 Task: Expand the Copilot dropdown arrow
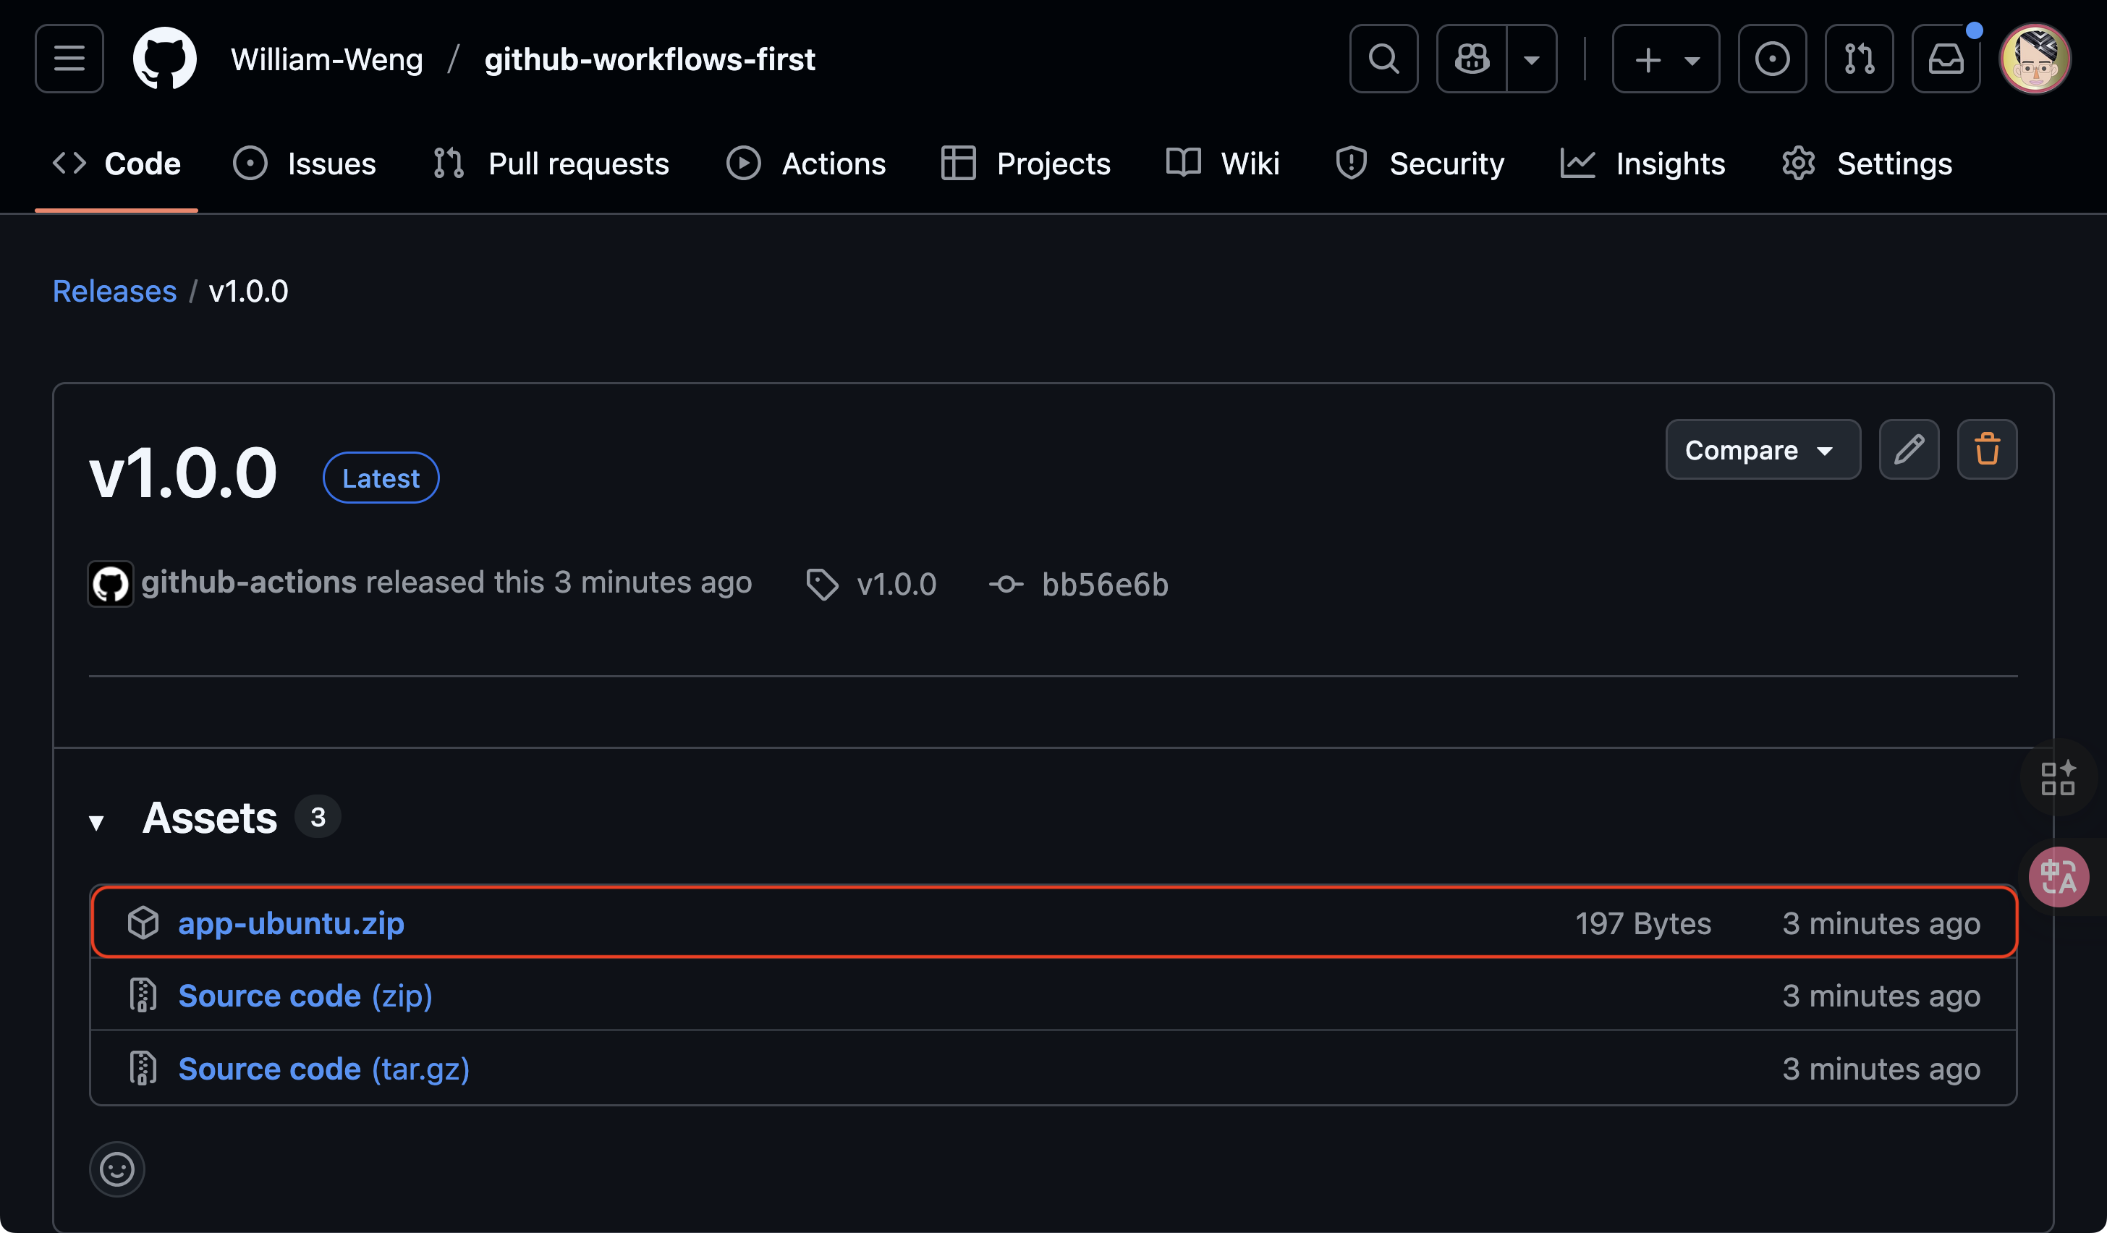tap(1532, 59)
